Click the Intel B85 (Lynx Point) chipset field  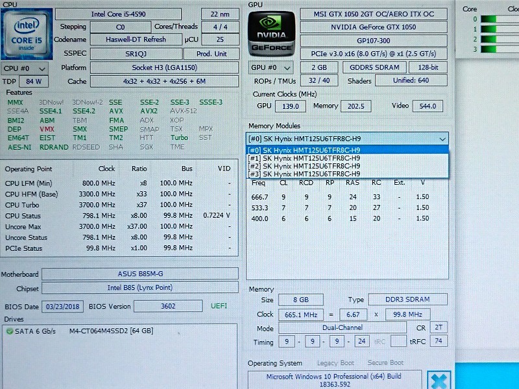(x=140, y=288)
